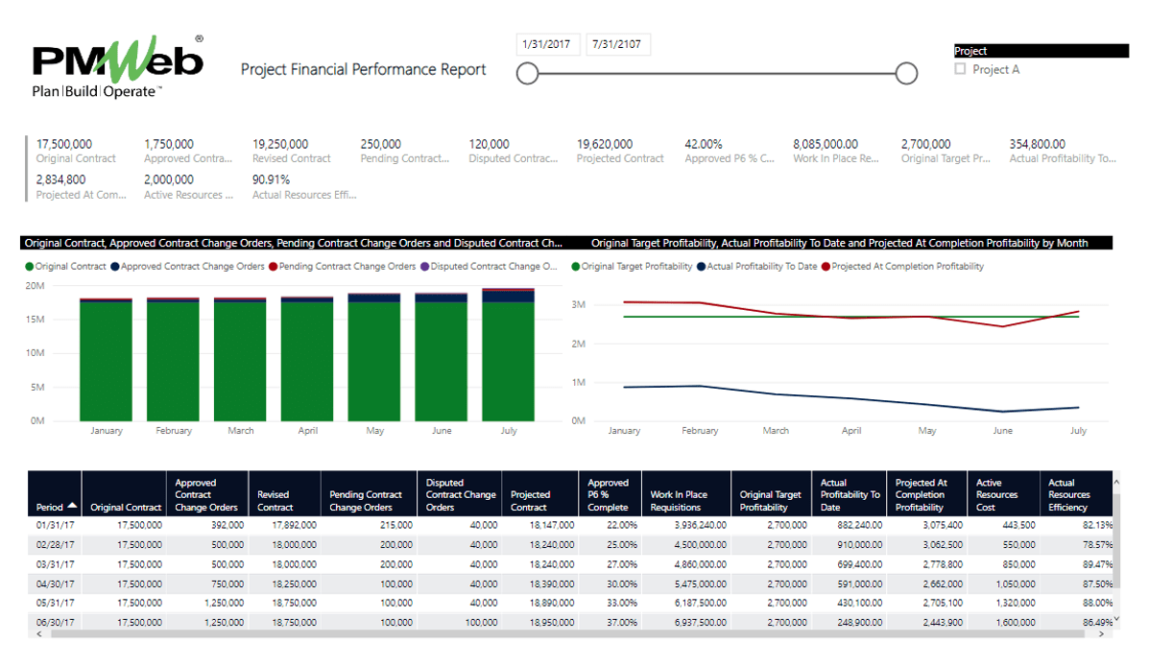Toggle Original Target Profitability legend item
Image resolution: width=1173 pixels, height=666 pixels.
click(632, 267)
